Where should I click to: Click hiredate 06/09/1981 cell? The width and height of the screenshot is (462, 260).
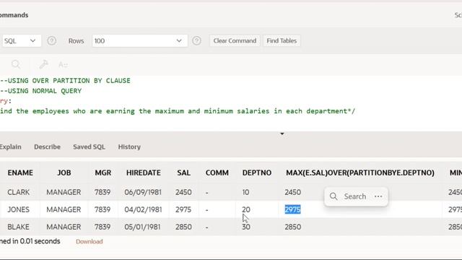coord(143,192)
